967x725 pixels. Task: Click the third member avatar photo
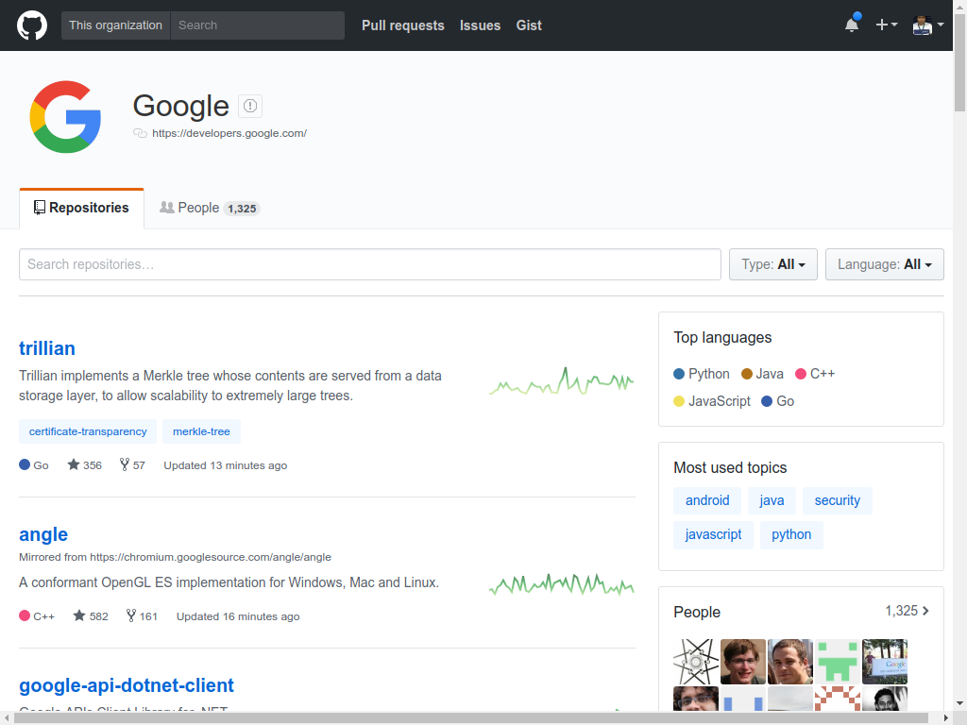[790, 662]
